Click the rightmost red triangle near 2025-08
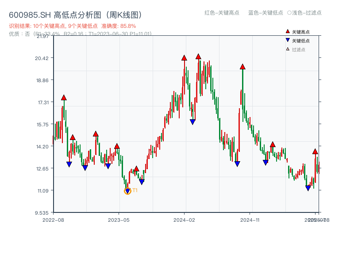This screenshot has width=354, height=265. 316,151
